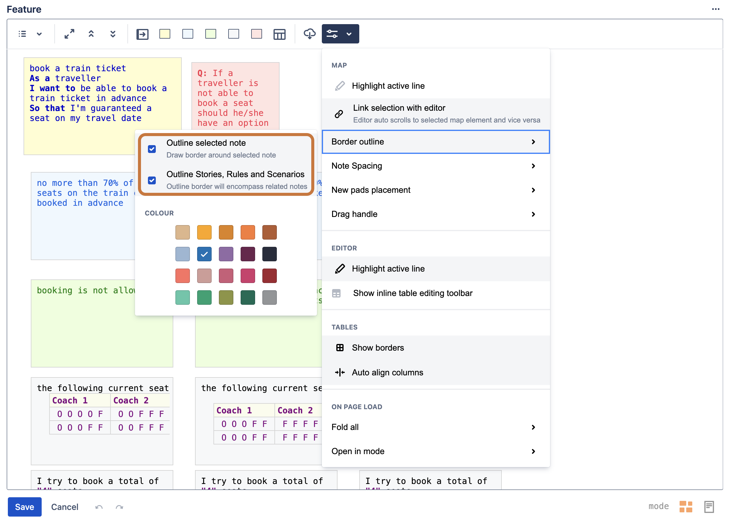Uncheck Outline selected note checkbox
The width and height of the screenshot is (730, 522).
pos(152,149)
